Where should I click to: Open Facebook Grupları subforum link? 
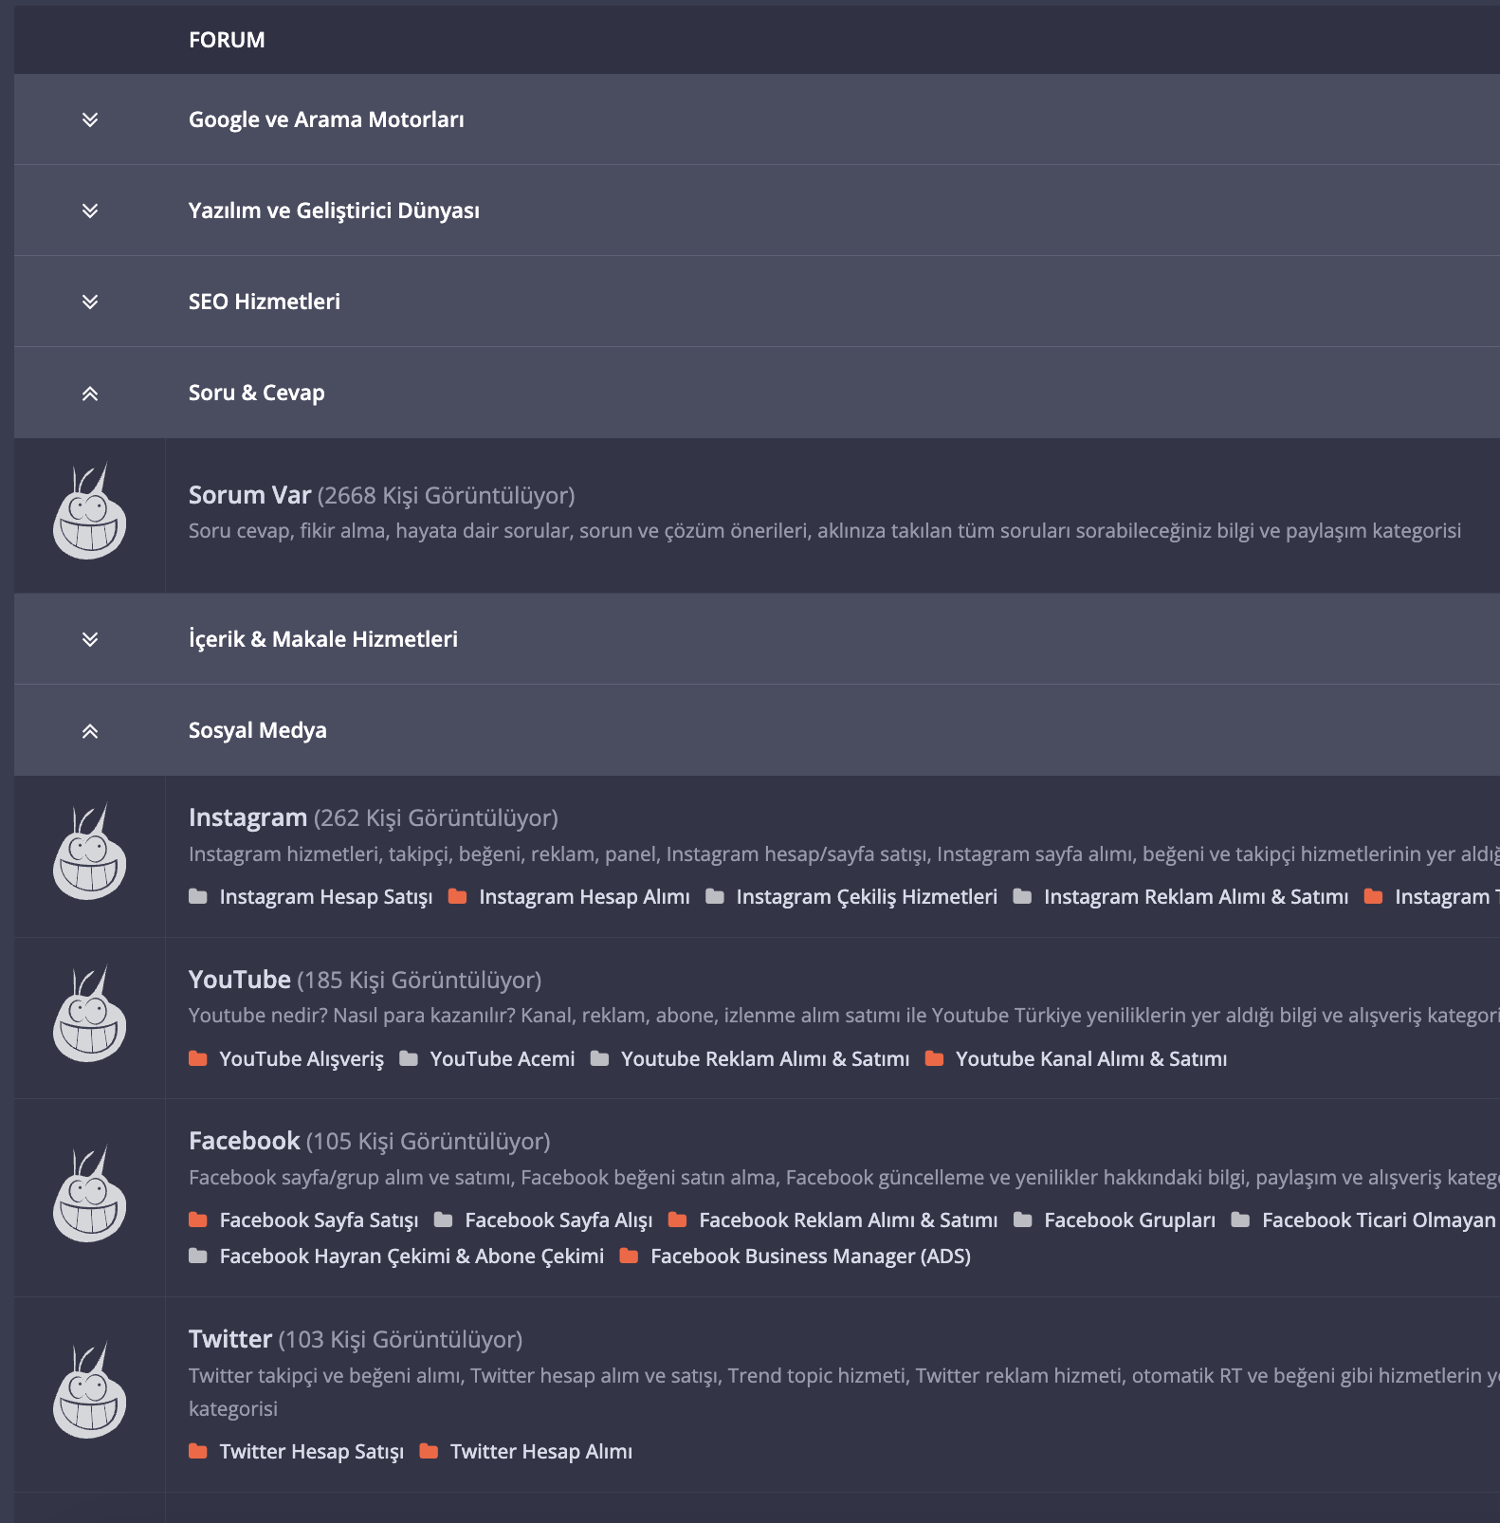(x=1129, y=1220)
